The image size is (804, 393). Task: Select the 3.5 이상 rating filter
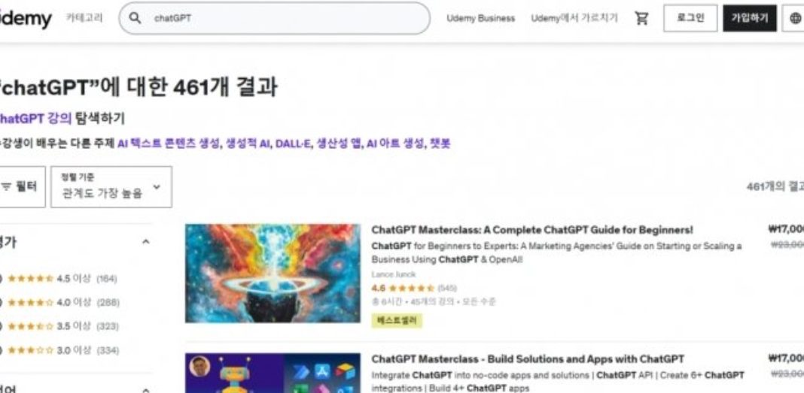(x=59, y=326)
